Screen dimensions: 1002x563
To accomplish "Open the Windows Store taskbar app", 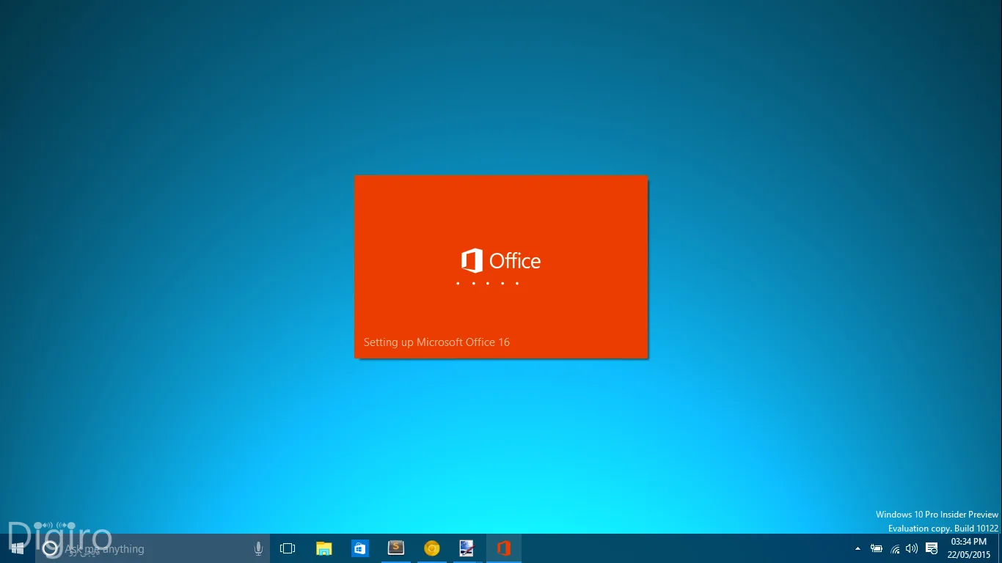I will (x=359, y=548).
